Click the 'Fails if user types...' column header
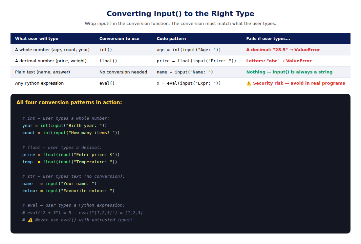 268,39
